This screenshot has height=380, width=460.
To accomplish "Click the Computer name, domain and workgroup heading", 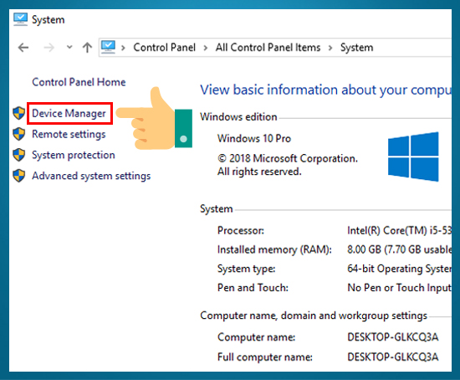I will coord(314,316).
